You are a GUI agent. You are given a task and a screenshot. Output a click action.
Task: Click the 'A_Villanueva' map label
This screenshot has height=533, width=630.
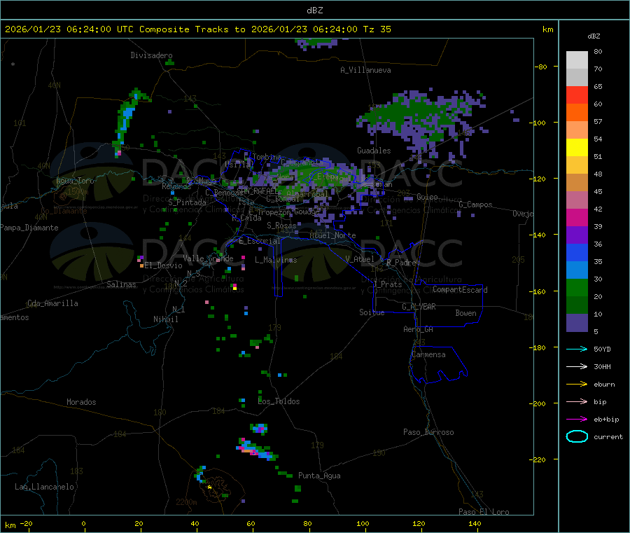[365, 70]
